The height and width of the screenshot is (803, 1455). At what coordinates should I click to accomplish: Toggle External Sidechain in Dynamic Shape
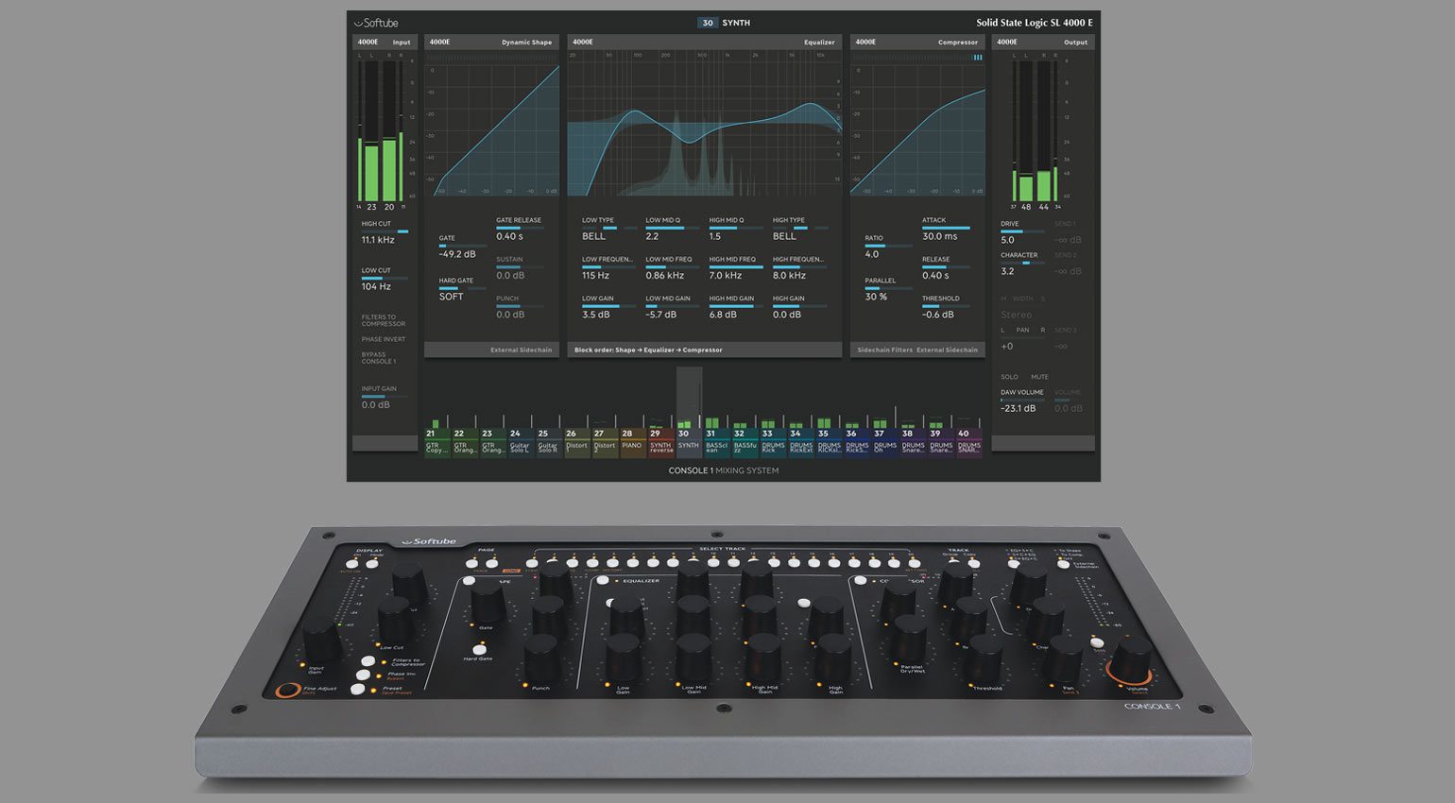(521, 350)
